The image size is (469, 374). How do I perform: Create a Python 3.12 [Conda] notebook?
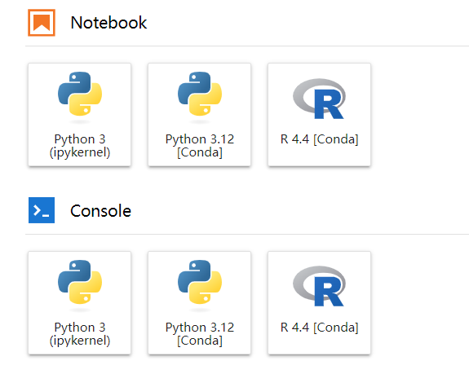200,115
